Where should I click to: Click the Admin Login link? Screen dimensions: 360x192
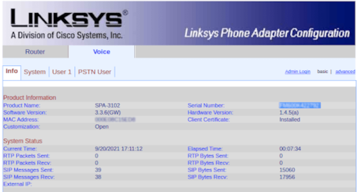click(298, 72)
